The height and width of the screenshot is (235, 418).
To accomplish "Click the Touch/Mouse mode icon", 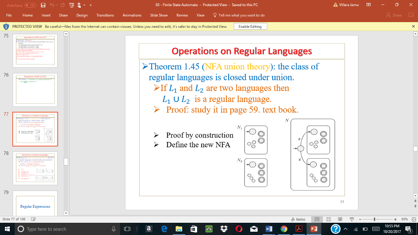I will 79,5.
